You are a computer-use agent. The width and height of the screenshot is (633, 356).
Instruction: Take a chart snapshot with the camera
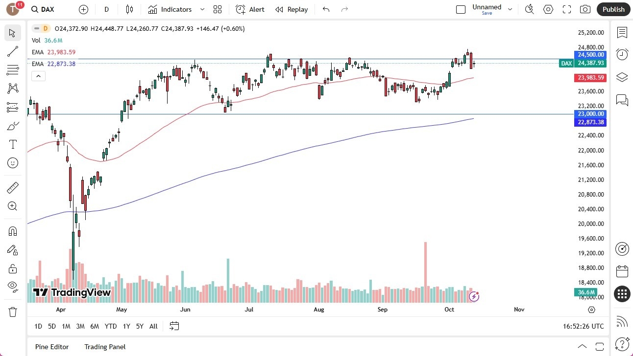coord(585,9)
